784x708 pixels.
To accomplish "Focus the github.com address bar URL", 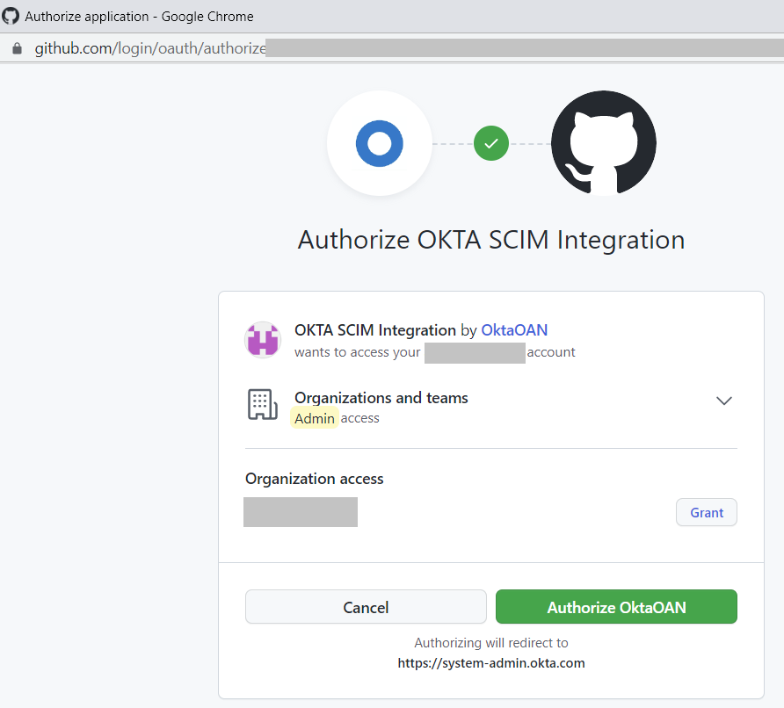I will click(x=149, y=48).
